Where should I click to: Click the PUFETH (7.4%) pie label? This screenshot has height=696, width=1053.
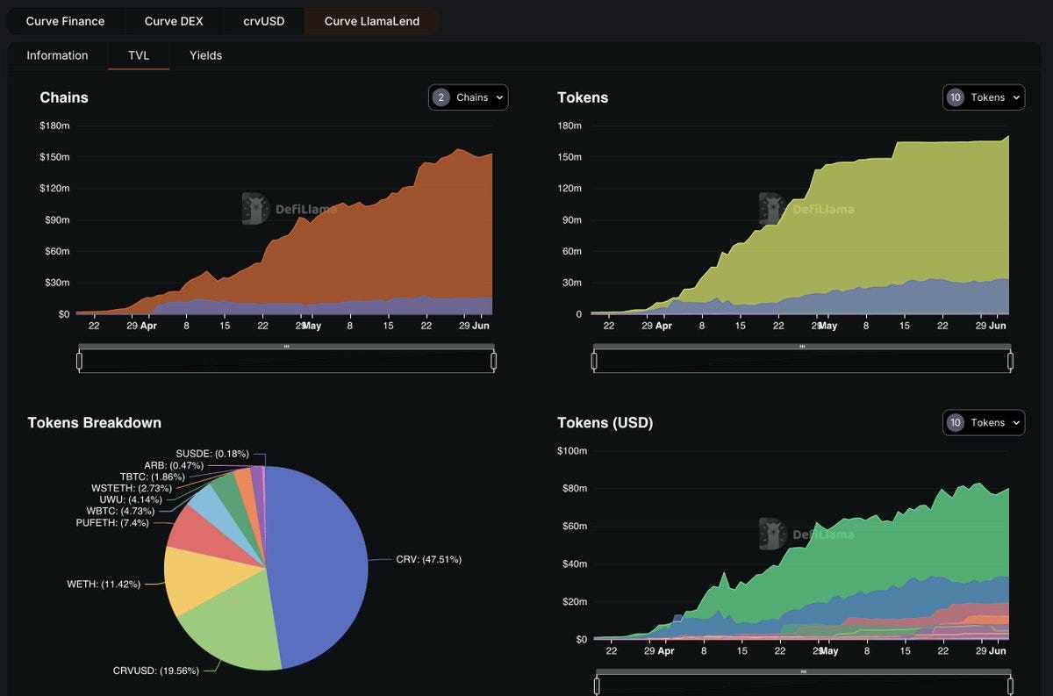pyautogui.click(x=112, y=522)
